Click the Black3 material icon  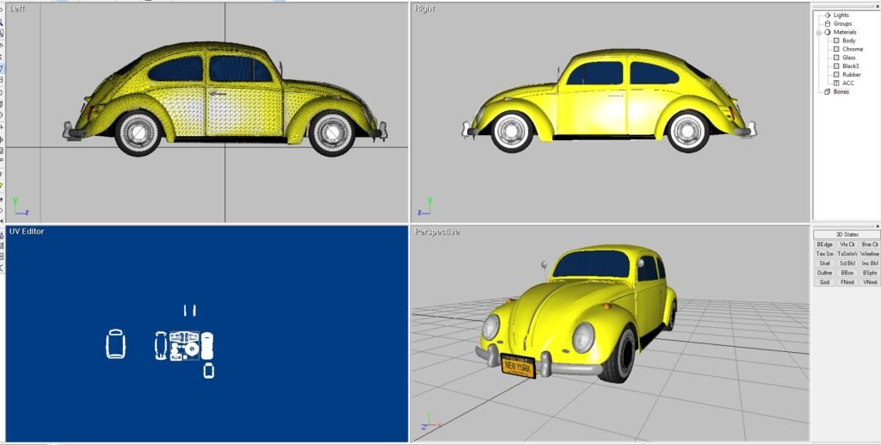(836, 65)
